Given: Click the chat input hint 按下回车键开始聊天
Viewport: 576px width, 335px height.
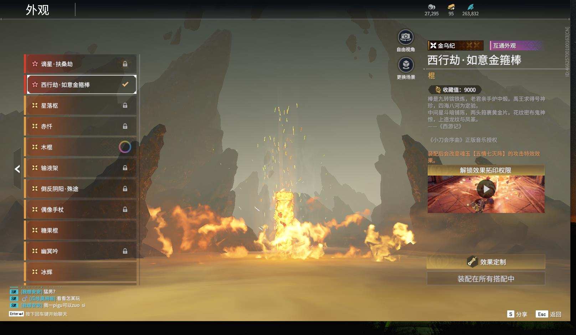Looking at the screenshot, I should pos(46,314).
